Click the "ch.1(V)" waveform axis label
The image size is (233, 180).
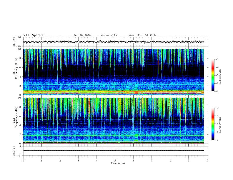[14, 42]
